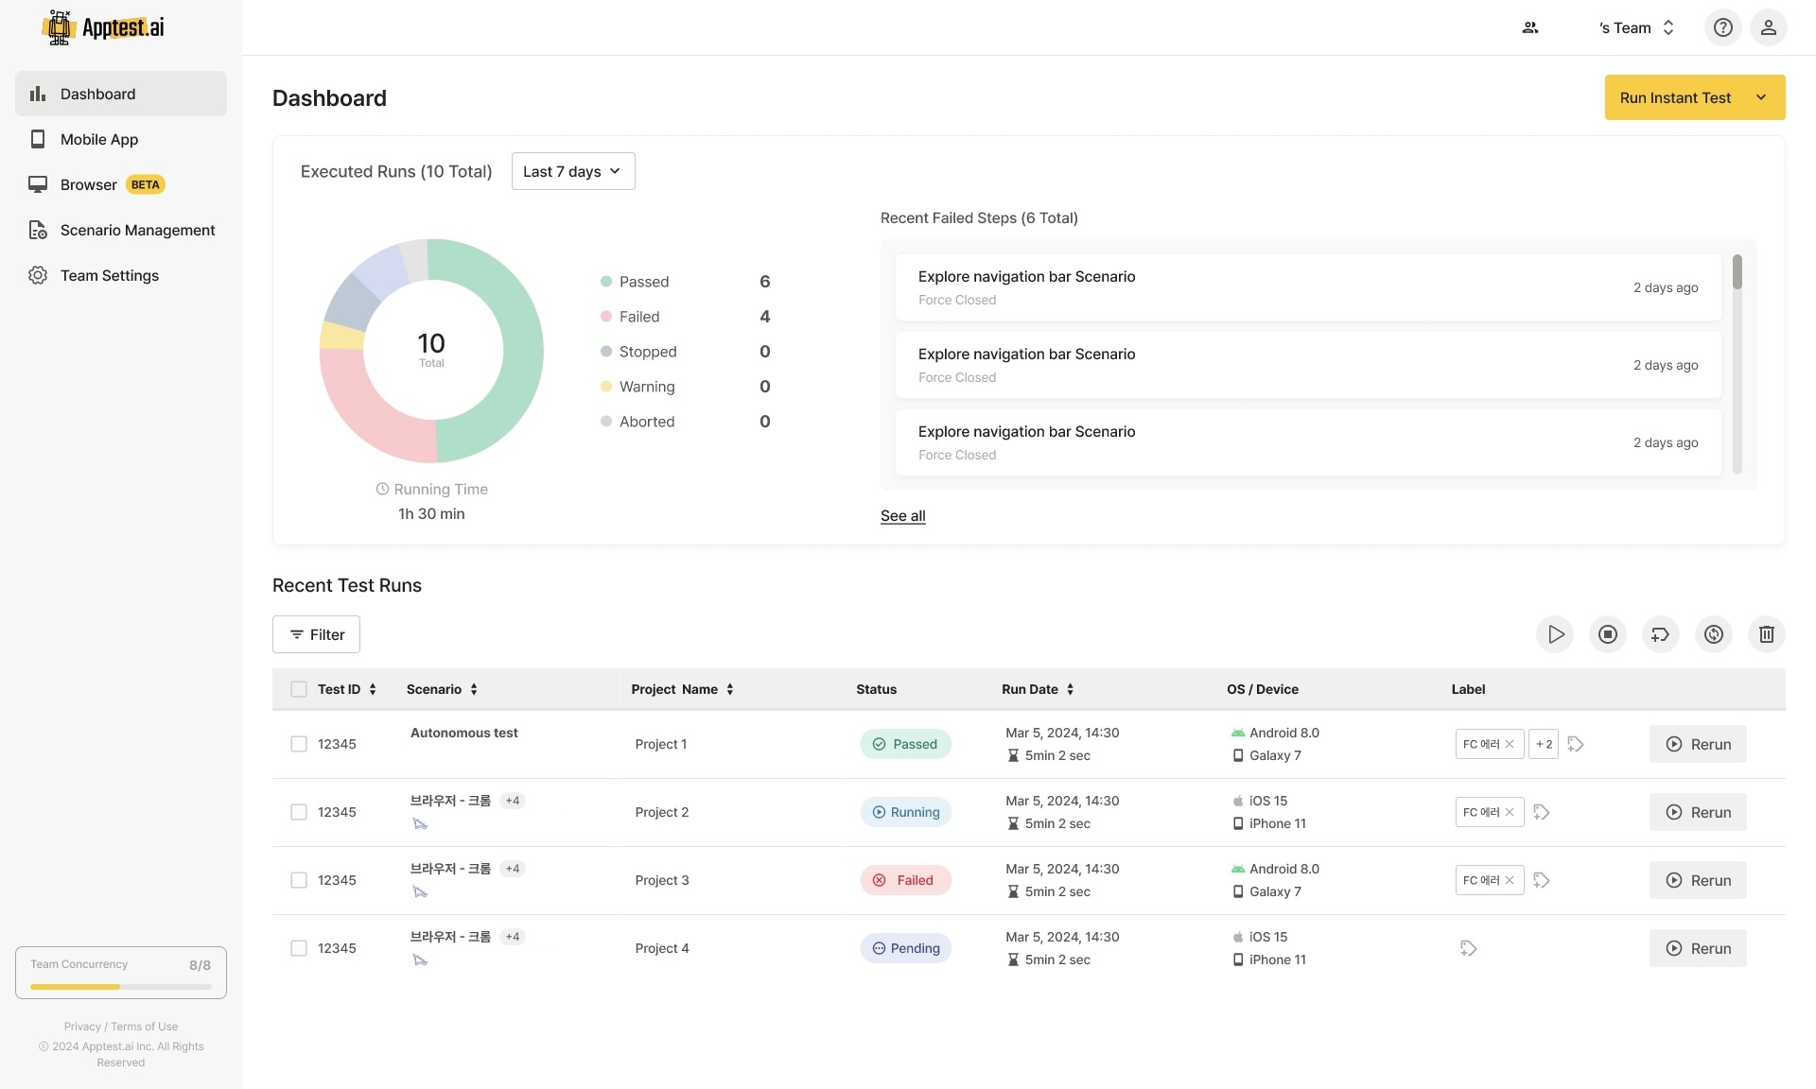This screenshot has width=1816, height=1089.
Task: Check the Project 4 row checkbox
Action: click(299, 948)
